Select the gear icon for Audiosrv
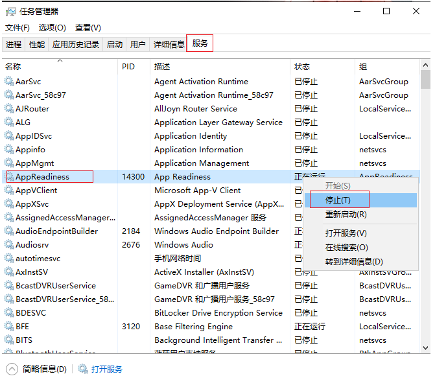The width and height of the screenshot is (435, 385). (x=9, y=245)
